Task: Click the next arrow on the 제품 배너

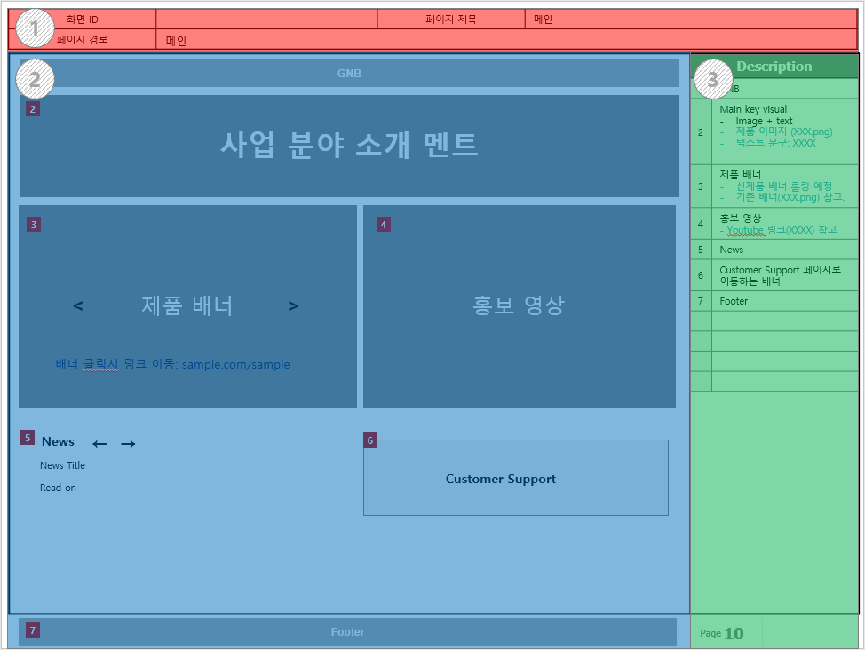Action: coord(293,305)
